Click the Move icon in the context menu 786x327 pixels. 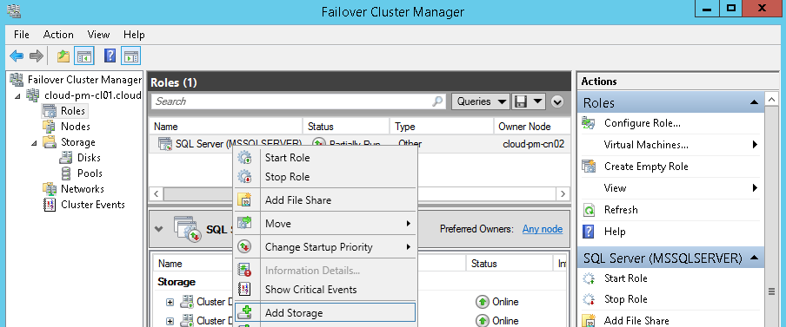point(244,224)
